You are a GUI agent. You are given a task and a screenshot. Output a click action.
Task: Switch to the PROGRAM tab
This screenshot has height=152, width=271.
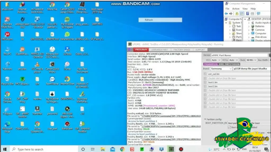(141, 50)
